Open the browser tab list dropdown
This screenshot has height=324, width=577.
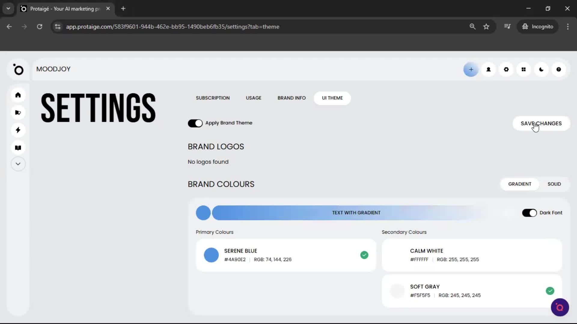point(8,8)
